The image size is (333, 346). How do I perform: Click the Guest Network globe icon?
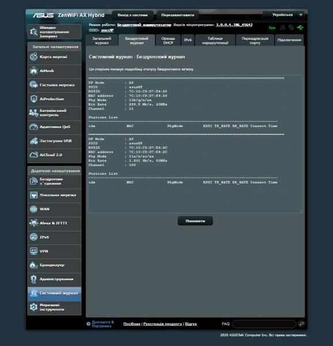(33, 85)
